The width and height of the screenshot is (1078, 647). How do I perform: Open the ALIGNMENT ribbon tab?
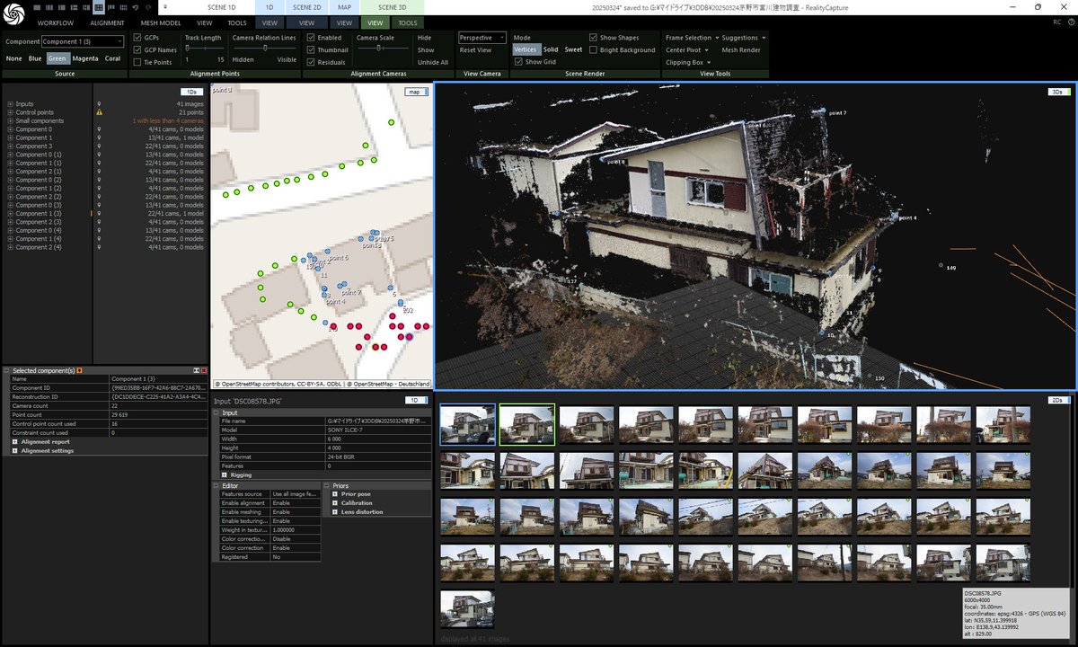[x=108, y=22]
